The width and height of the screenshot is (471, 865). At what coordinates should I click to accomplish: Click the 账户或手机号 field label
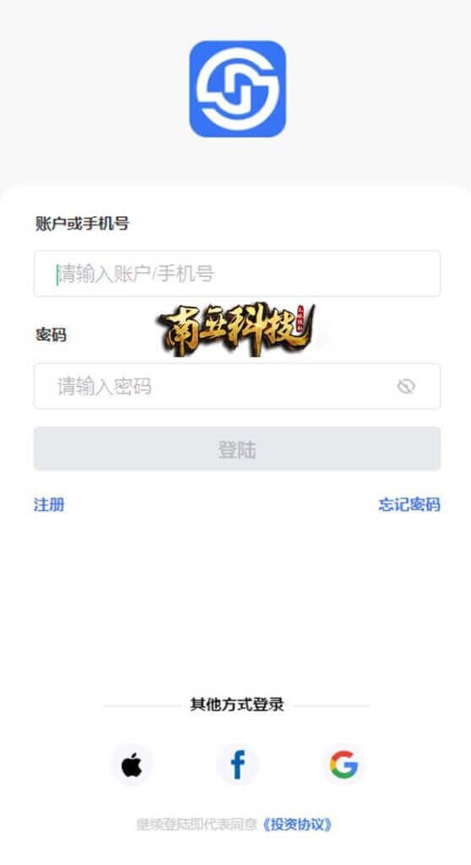[x=82, y=223]
